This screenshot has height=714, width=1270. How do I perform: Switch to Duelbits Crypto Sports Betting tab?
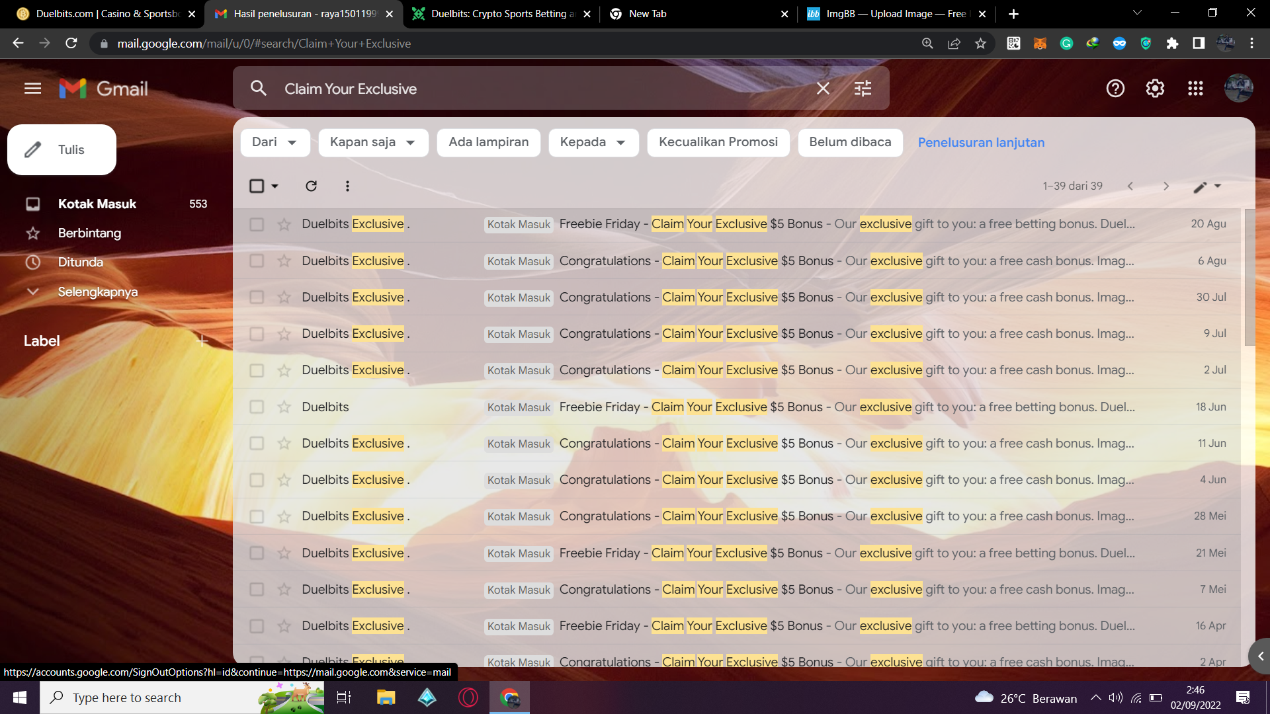(501, 14)
